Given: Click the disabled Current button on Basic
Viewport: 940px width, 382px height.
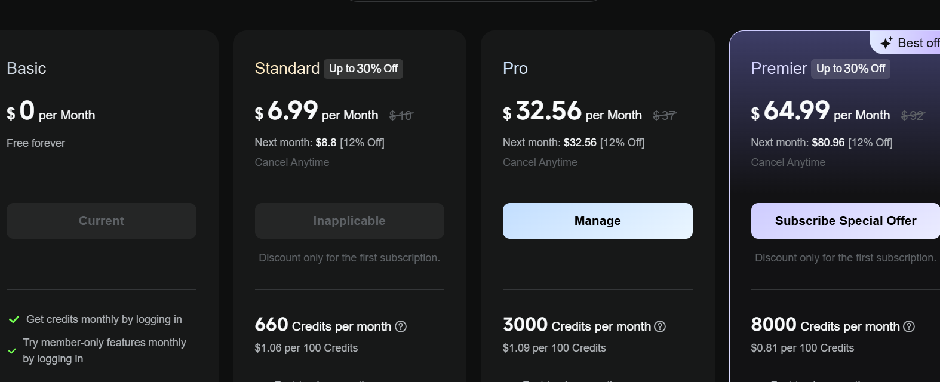Looking at the screenshot, I should 102,221.
